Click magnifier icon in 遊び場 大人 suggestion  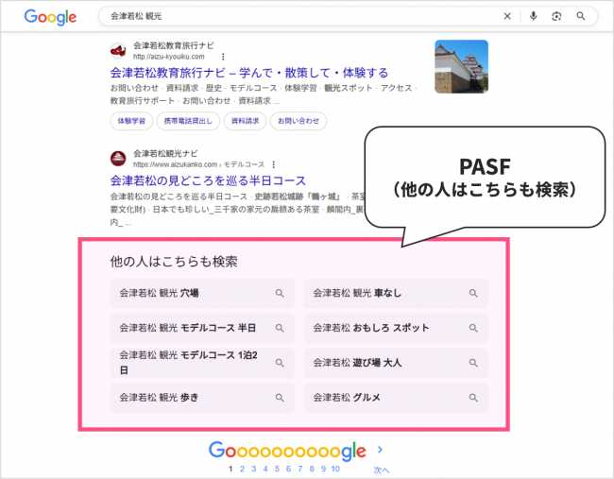(x=473, y=363)
